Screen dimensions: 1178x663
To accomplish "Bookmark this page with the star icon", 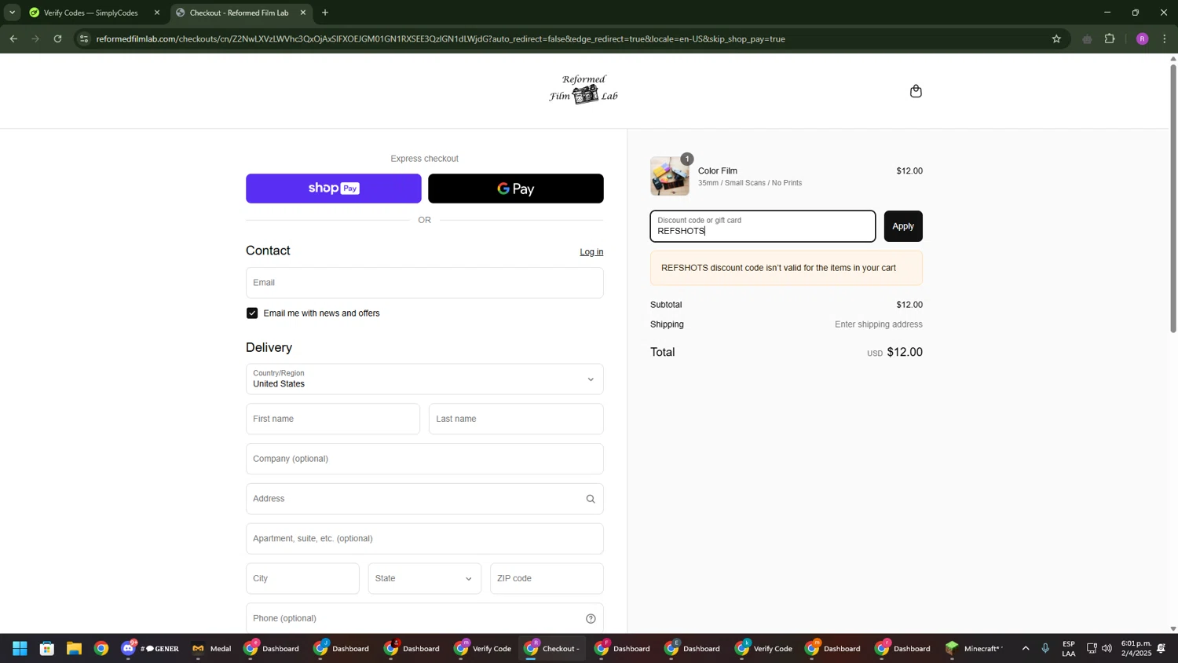I will 1056,38.
